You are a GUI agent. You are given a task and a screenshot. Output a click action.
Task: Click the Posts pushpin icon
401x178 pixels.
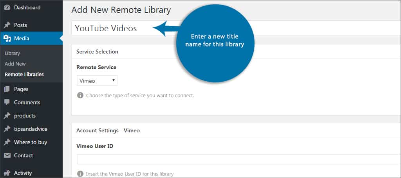[x=7, y=25]
